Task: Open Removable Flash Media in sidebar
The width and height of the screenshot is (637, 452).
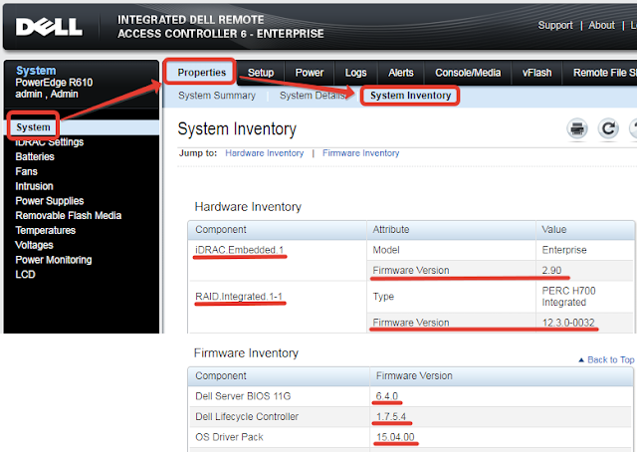Action: tap(69, 215)
